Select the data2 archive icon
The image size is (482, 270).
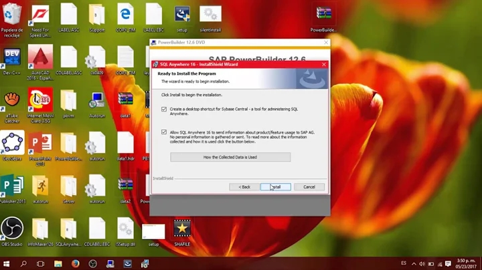coord(125,189)
